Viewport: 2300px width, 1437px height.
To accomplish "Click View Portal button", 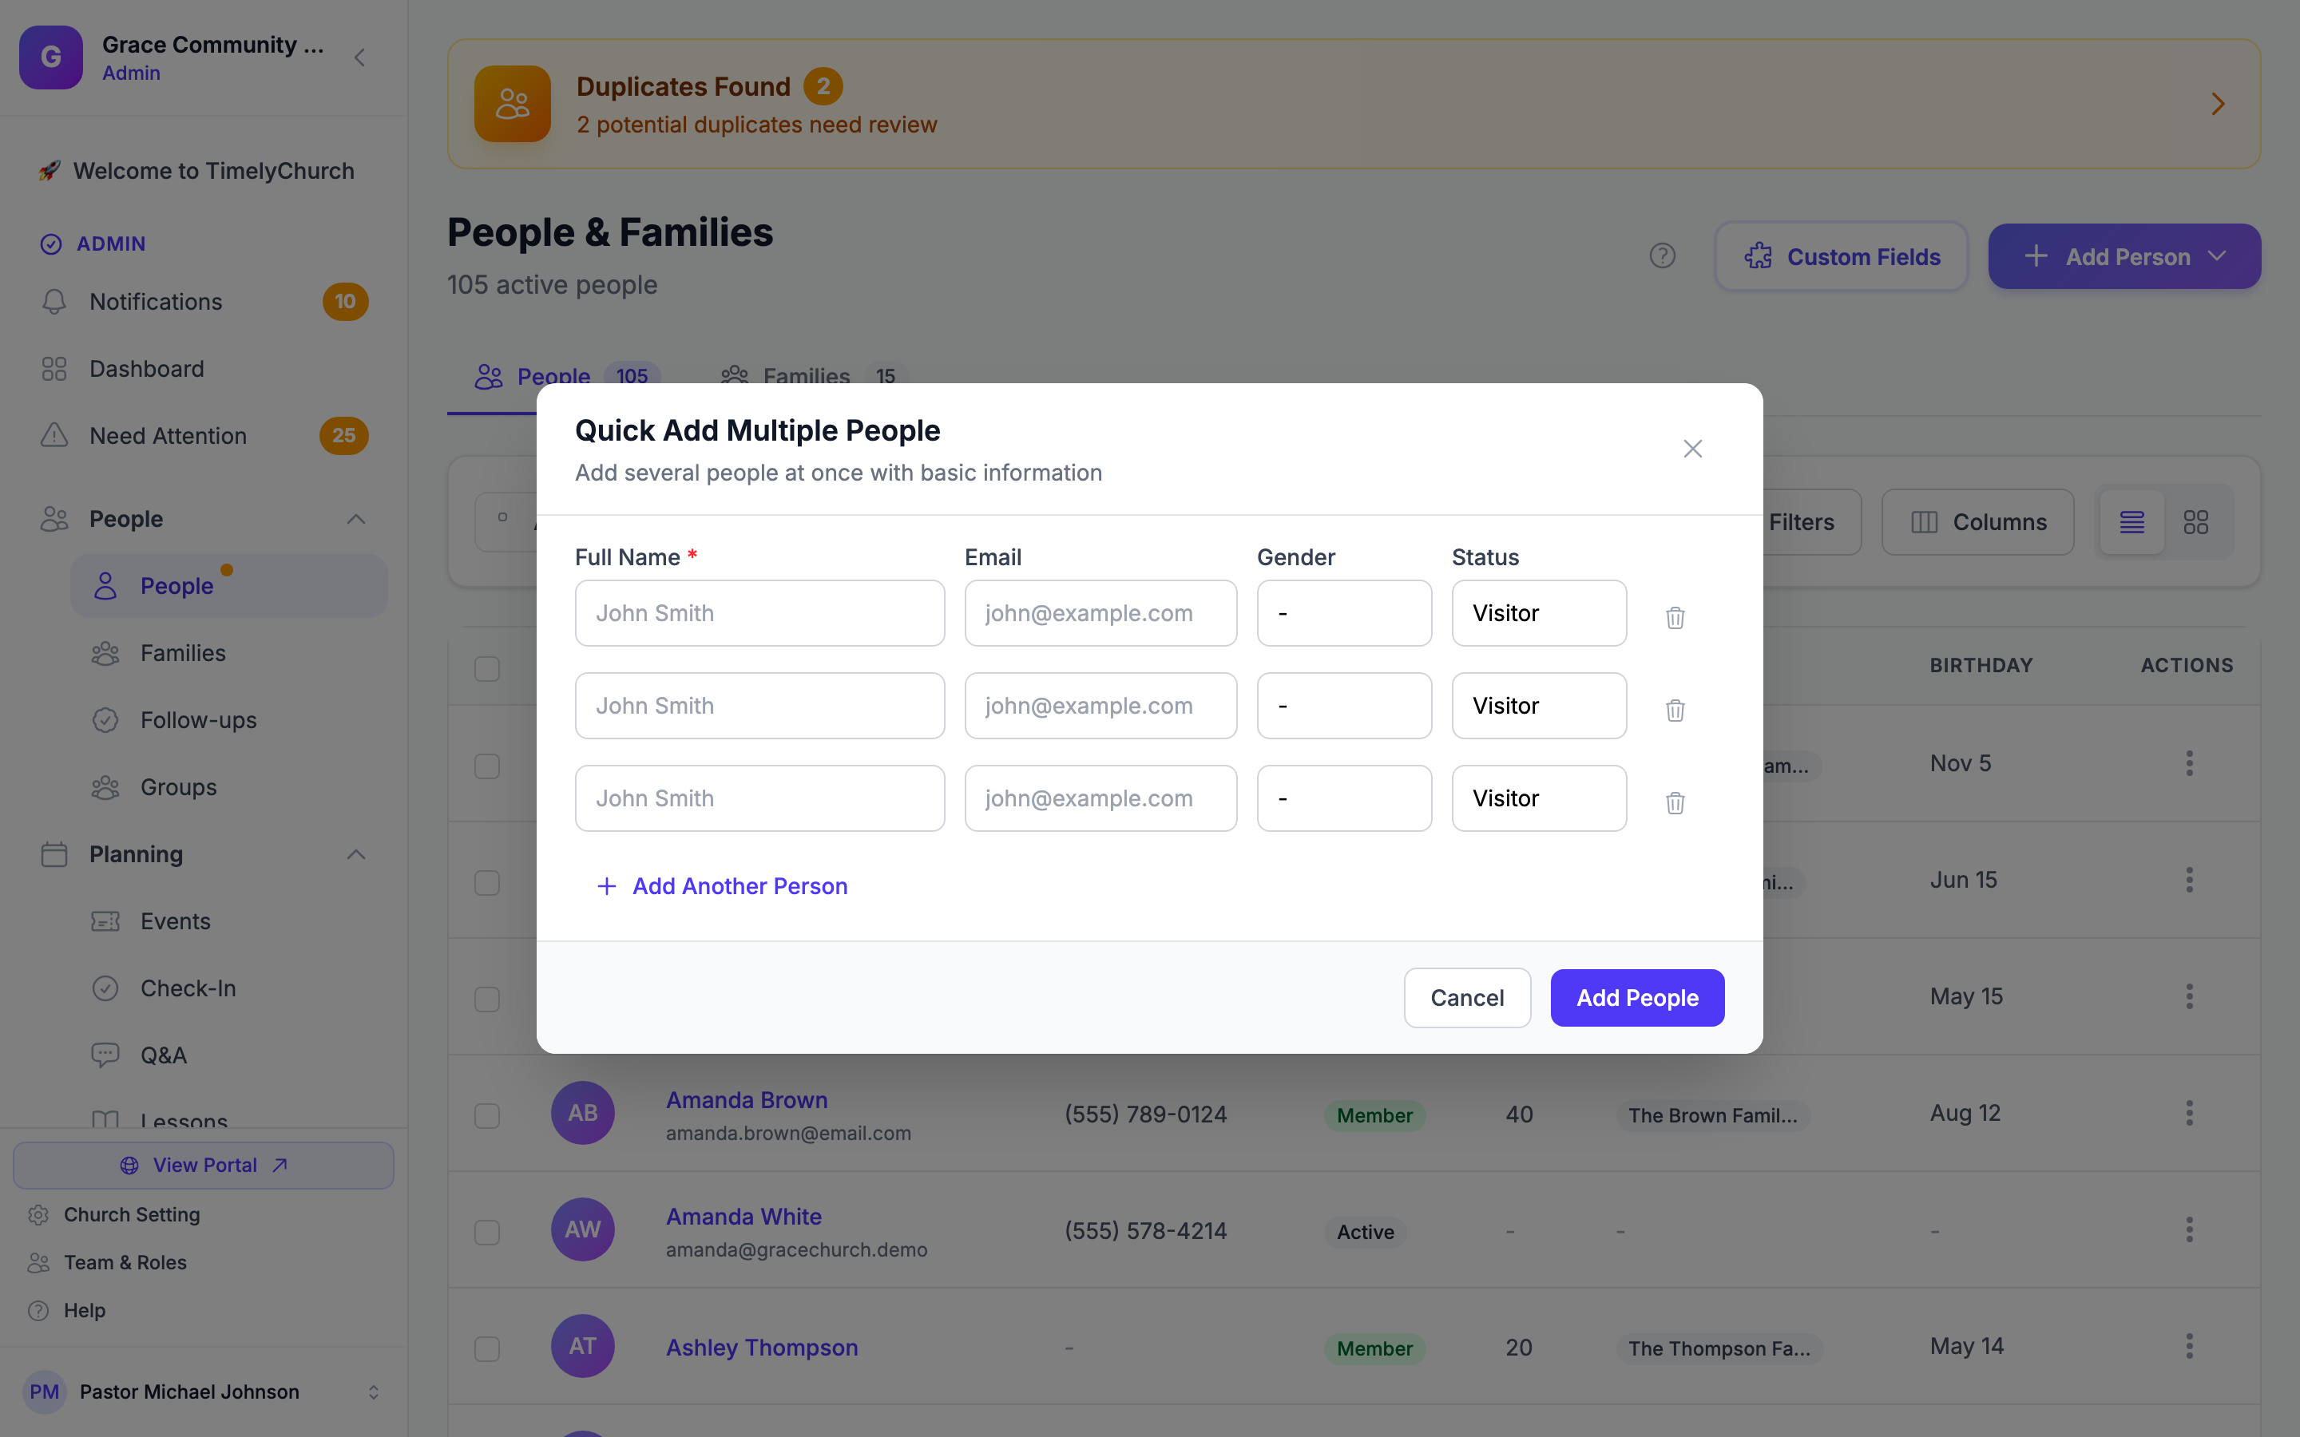I will coord(204,1166).
